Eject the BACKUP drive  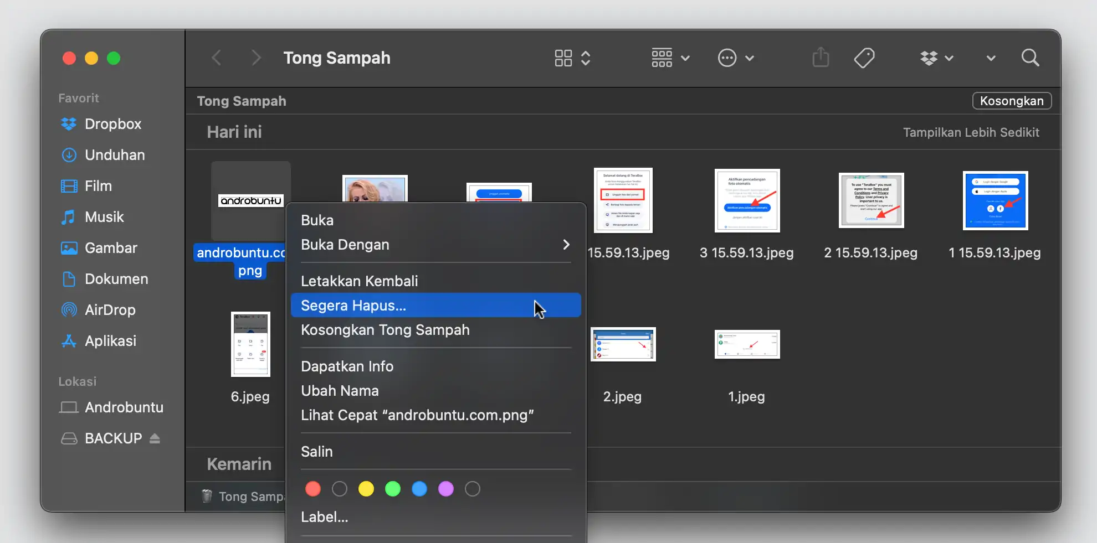pos(153,438)
